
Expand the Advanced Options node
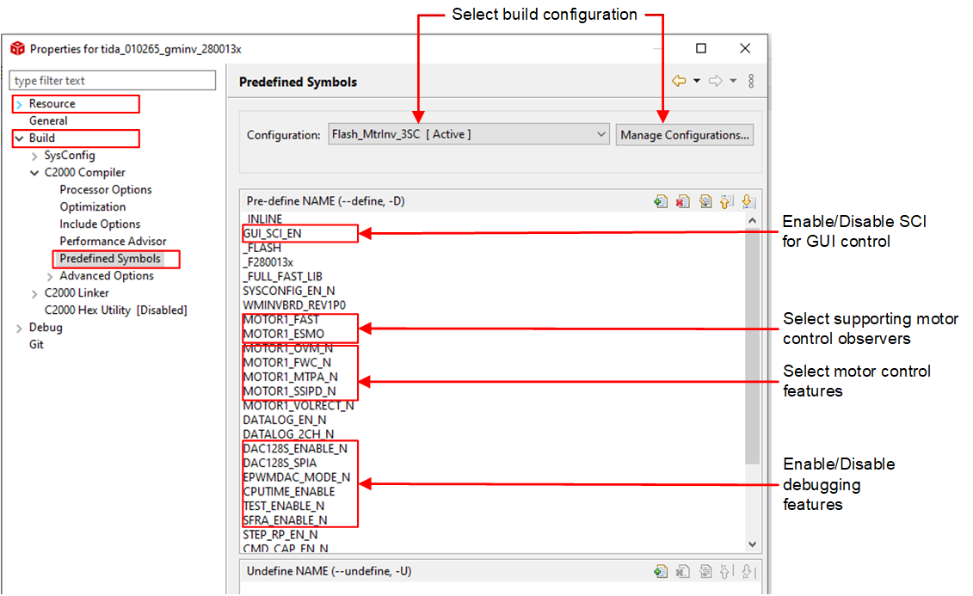point(50,276)
